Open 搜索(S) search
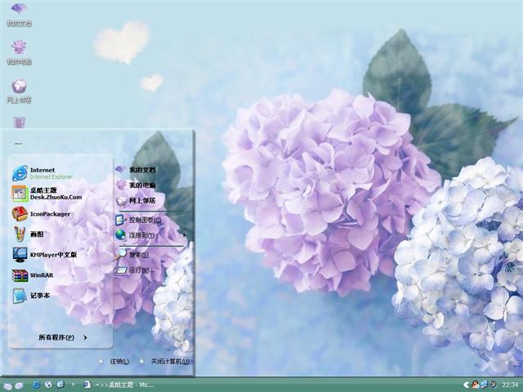 tap(133, 255)
